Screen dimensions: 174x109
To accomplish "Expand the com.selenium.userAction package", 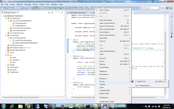I will pos(8,28).
